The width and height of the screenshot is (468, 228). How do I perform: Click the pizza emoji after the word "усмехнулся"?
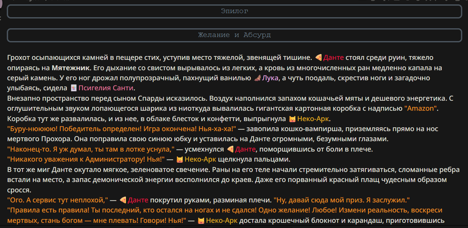pos(231,149)
